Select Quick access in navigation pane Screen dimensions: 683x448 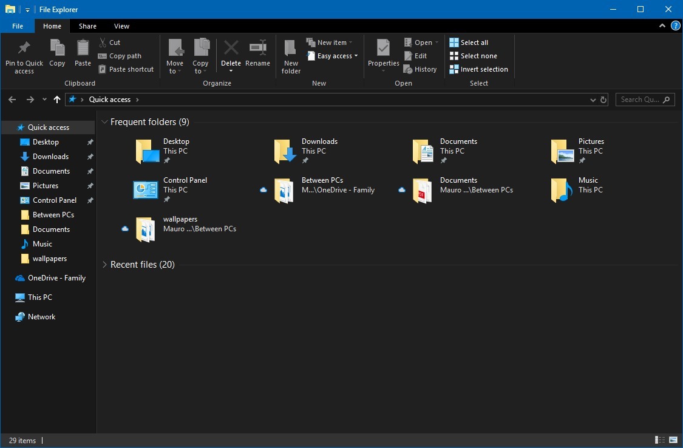click(x=48, y=127)
